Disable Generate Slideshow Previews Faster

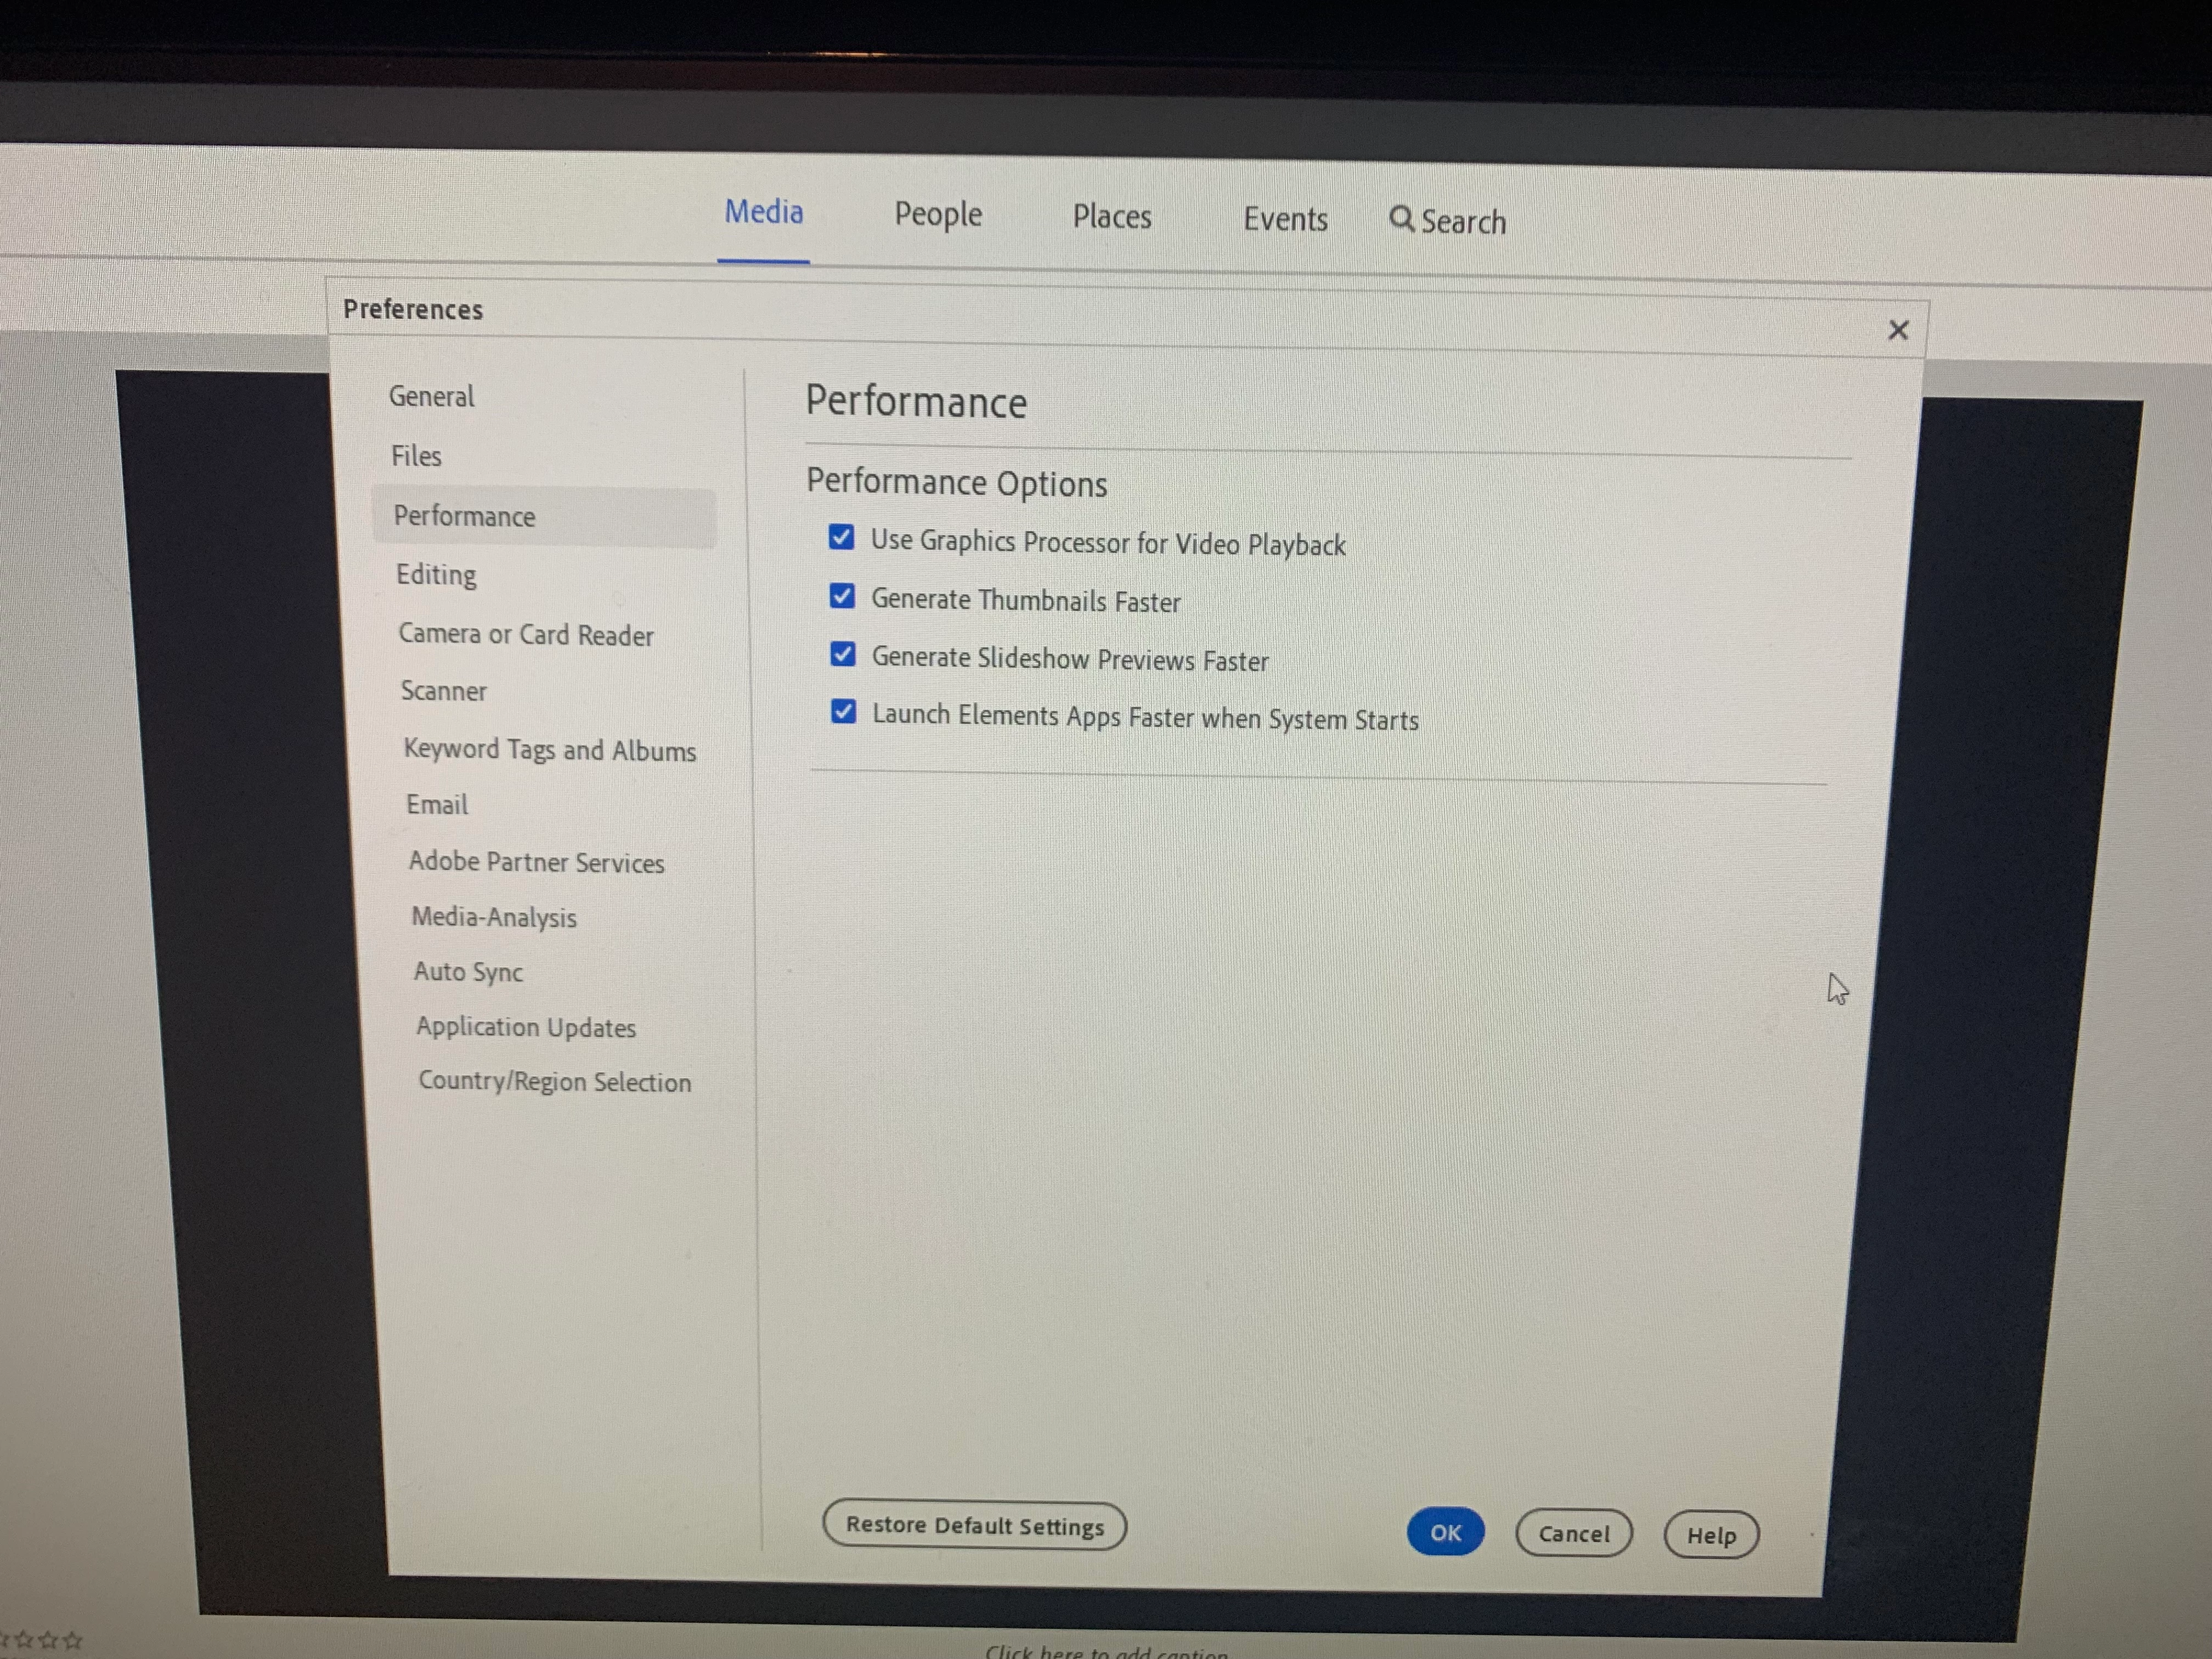tap(843, 655)
